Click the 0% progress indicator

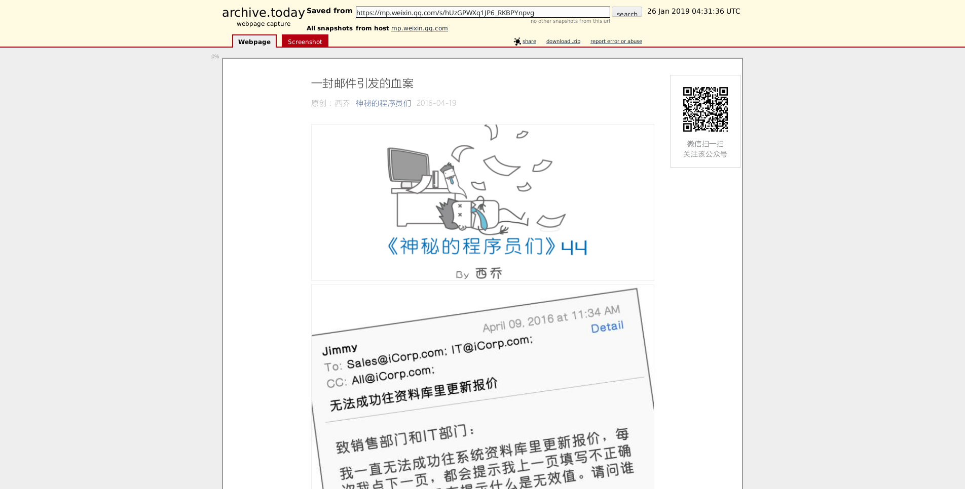pos(215,57)
